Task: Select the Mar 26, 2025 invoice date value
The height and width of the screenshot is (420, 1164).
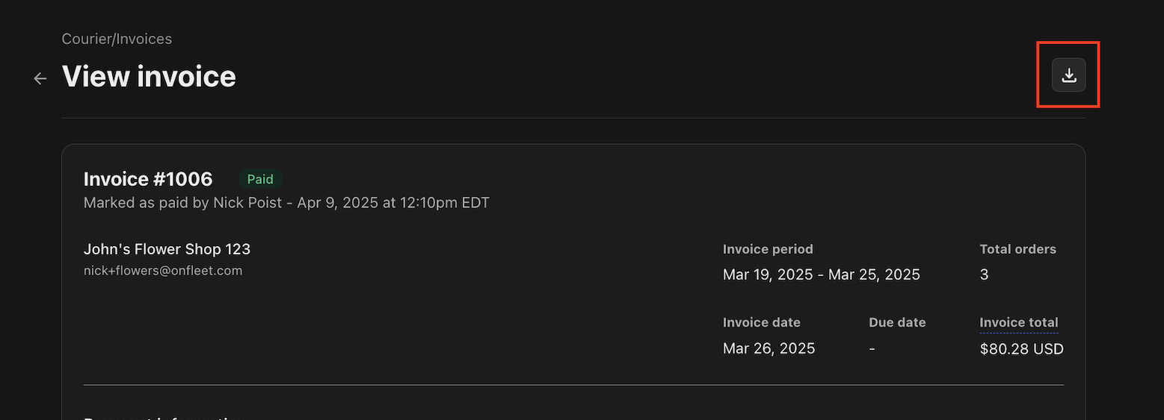Action: [769, 348]
